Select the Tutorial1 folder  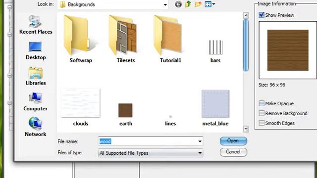[x=170, y=39]
